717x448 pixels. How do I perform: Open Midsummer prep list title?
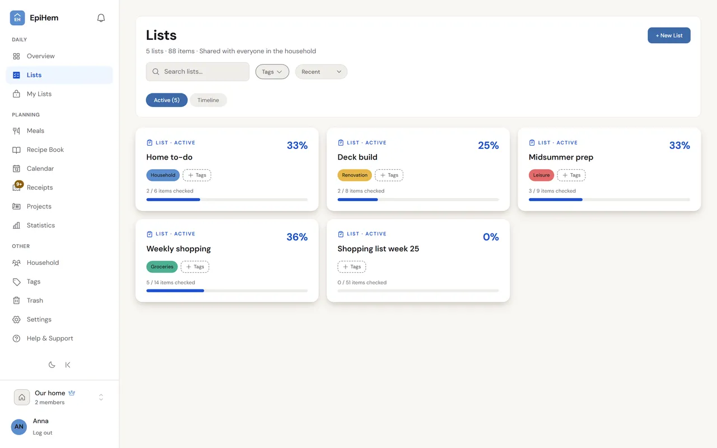(x=561, y=157)
